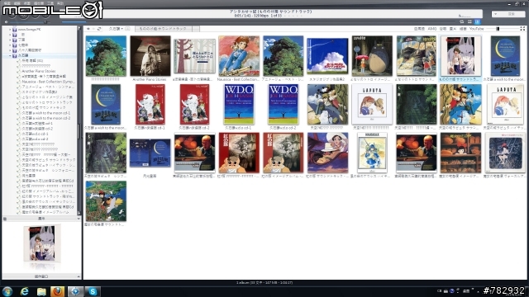Open a new tab with the blank tab button
529x297 pixels.
196,29
